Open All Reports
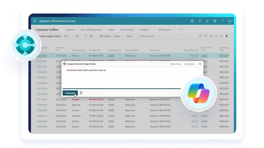264x148 pixels. pos(165,30)
